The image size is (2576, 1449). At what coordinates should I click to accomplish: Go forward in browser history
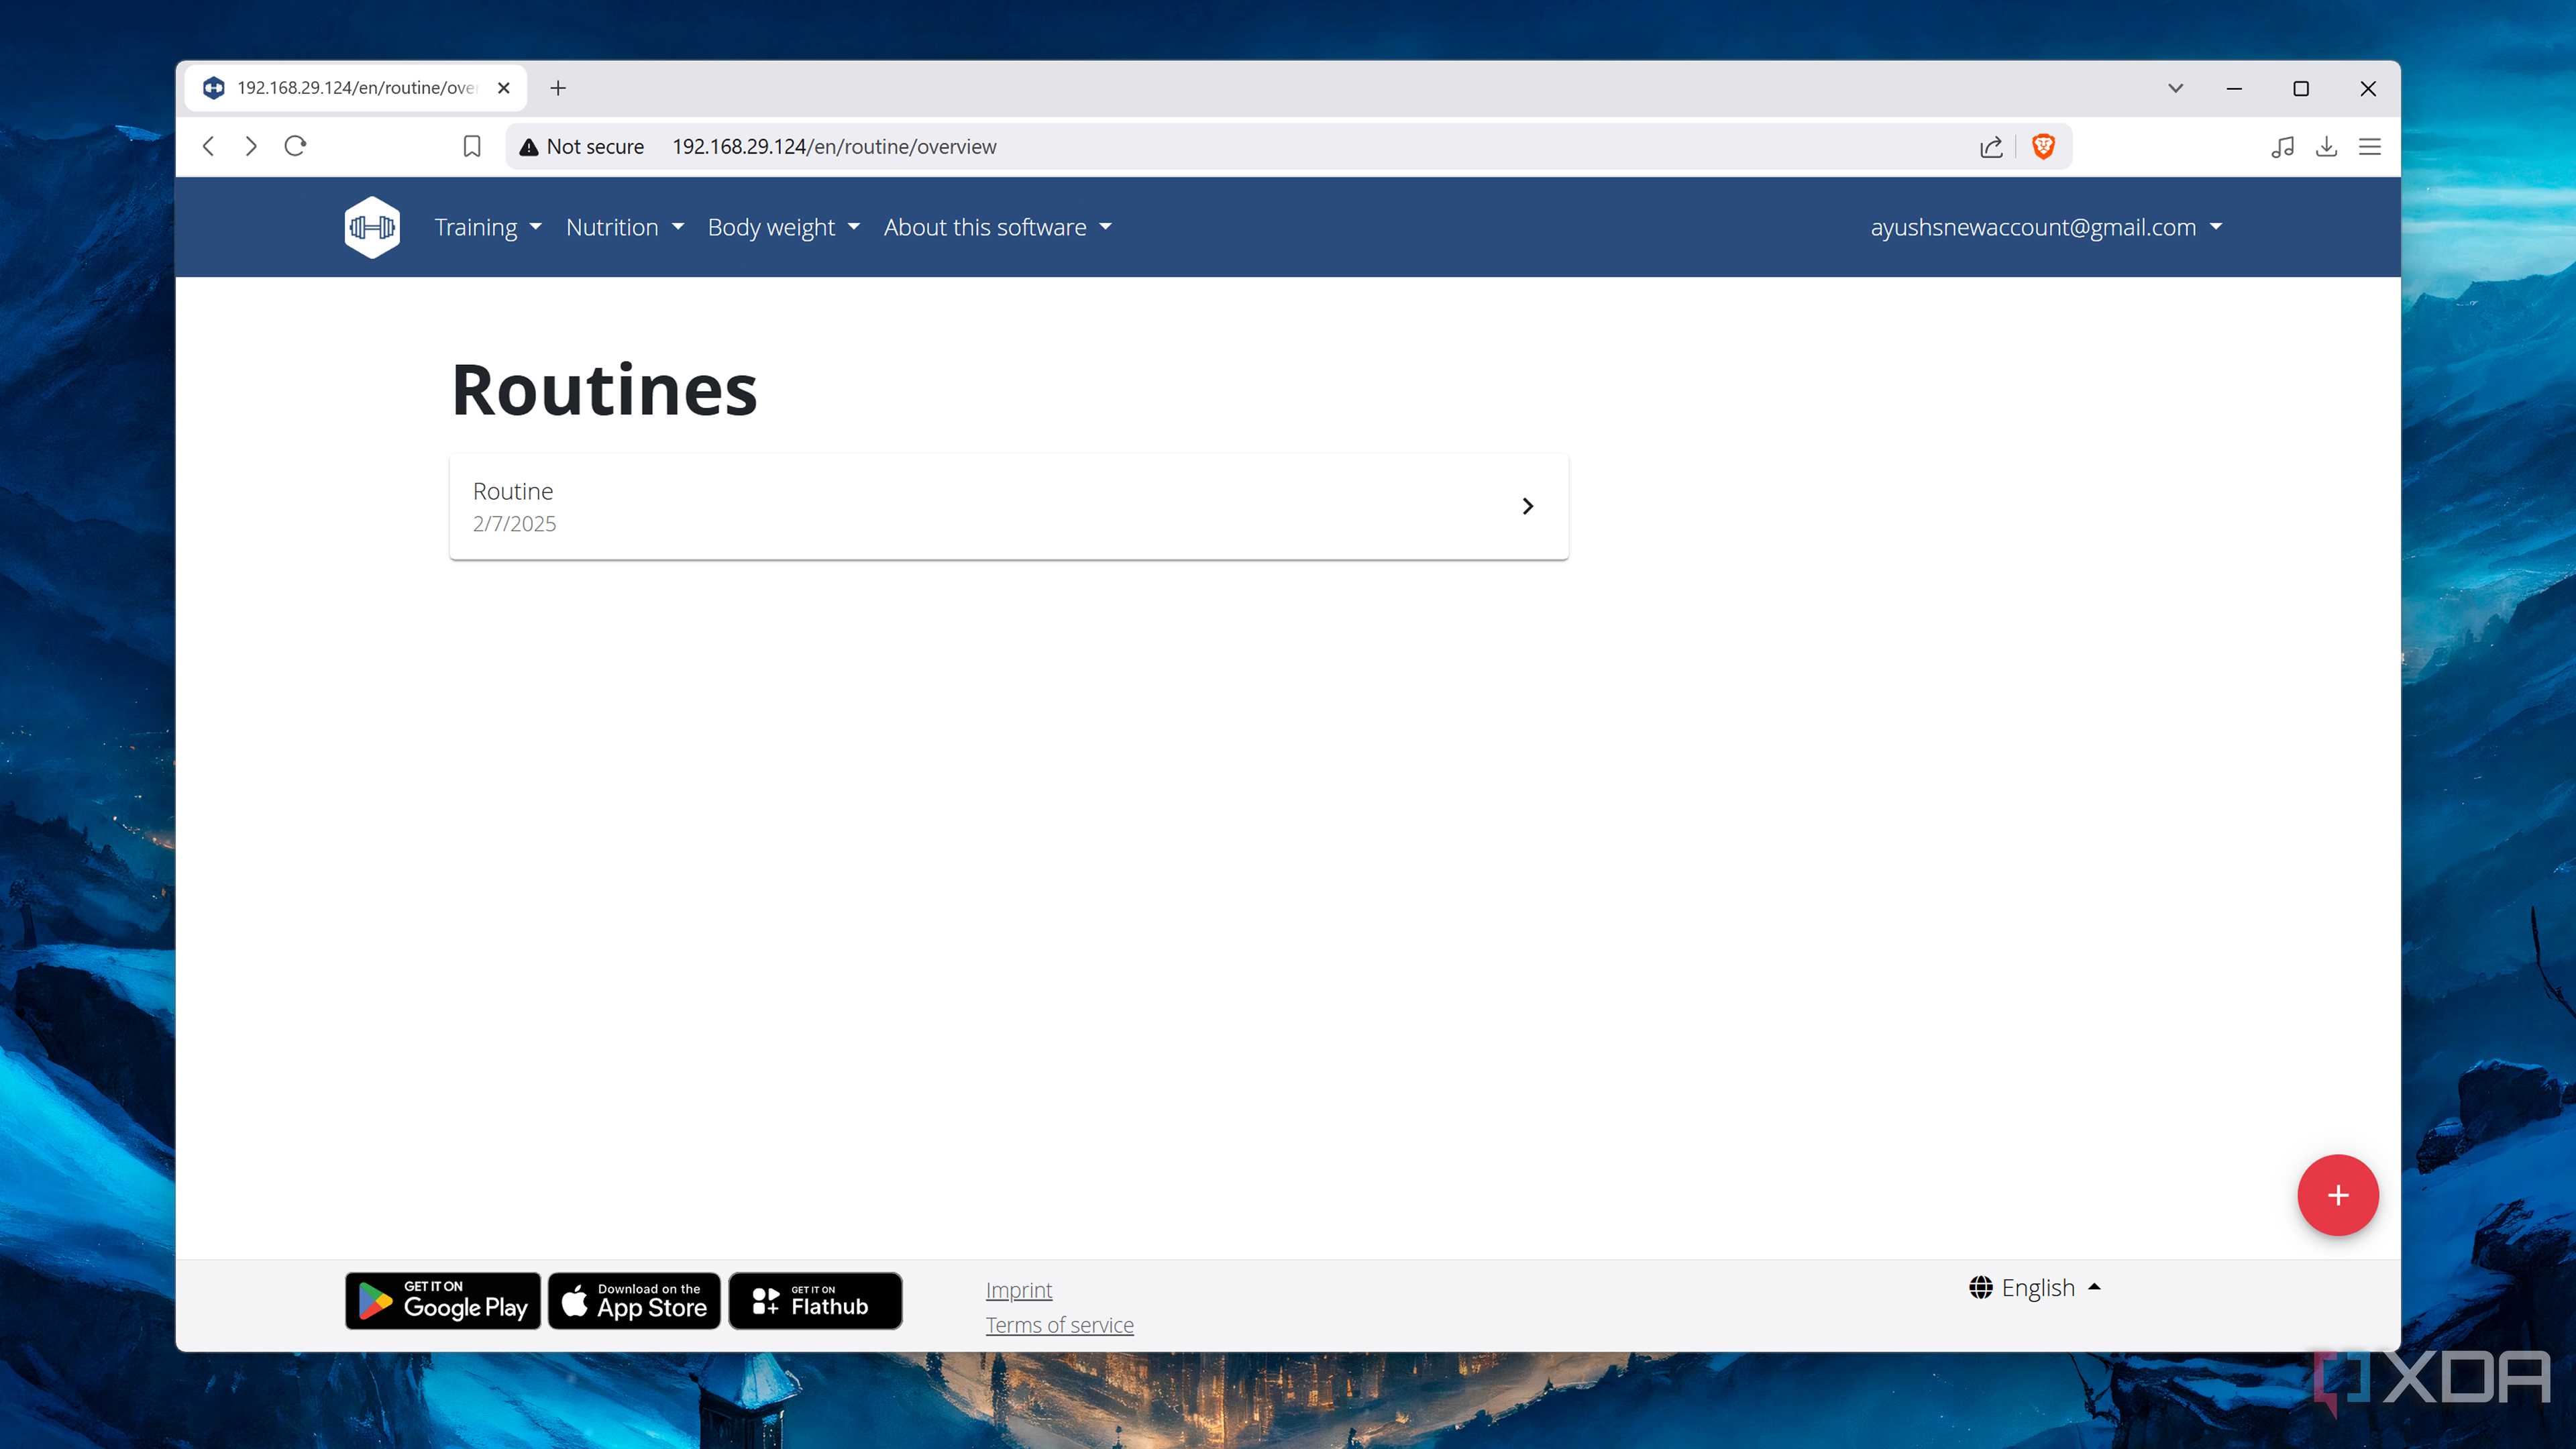(x=251, y=146)
